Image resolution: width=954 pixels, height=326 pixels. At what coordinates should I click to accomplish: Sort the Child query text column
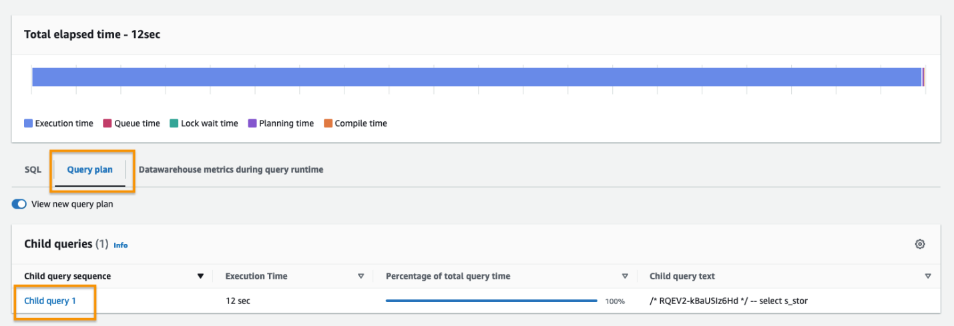pyautogui.click(x=928, y=276)
